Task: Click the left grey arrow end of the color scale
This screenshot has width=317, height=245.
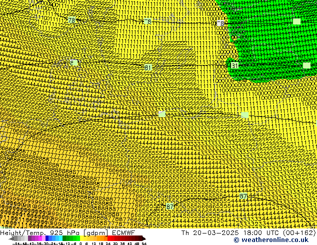Action: coord(11,238)
